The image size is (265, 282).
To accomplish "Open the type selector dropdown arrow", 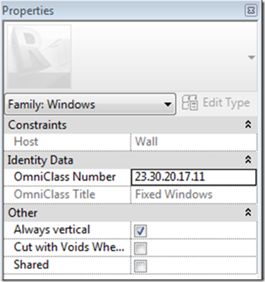I will coord(251,58).
